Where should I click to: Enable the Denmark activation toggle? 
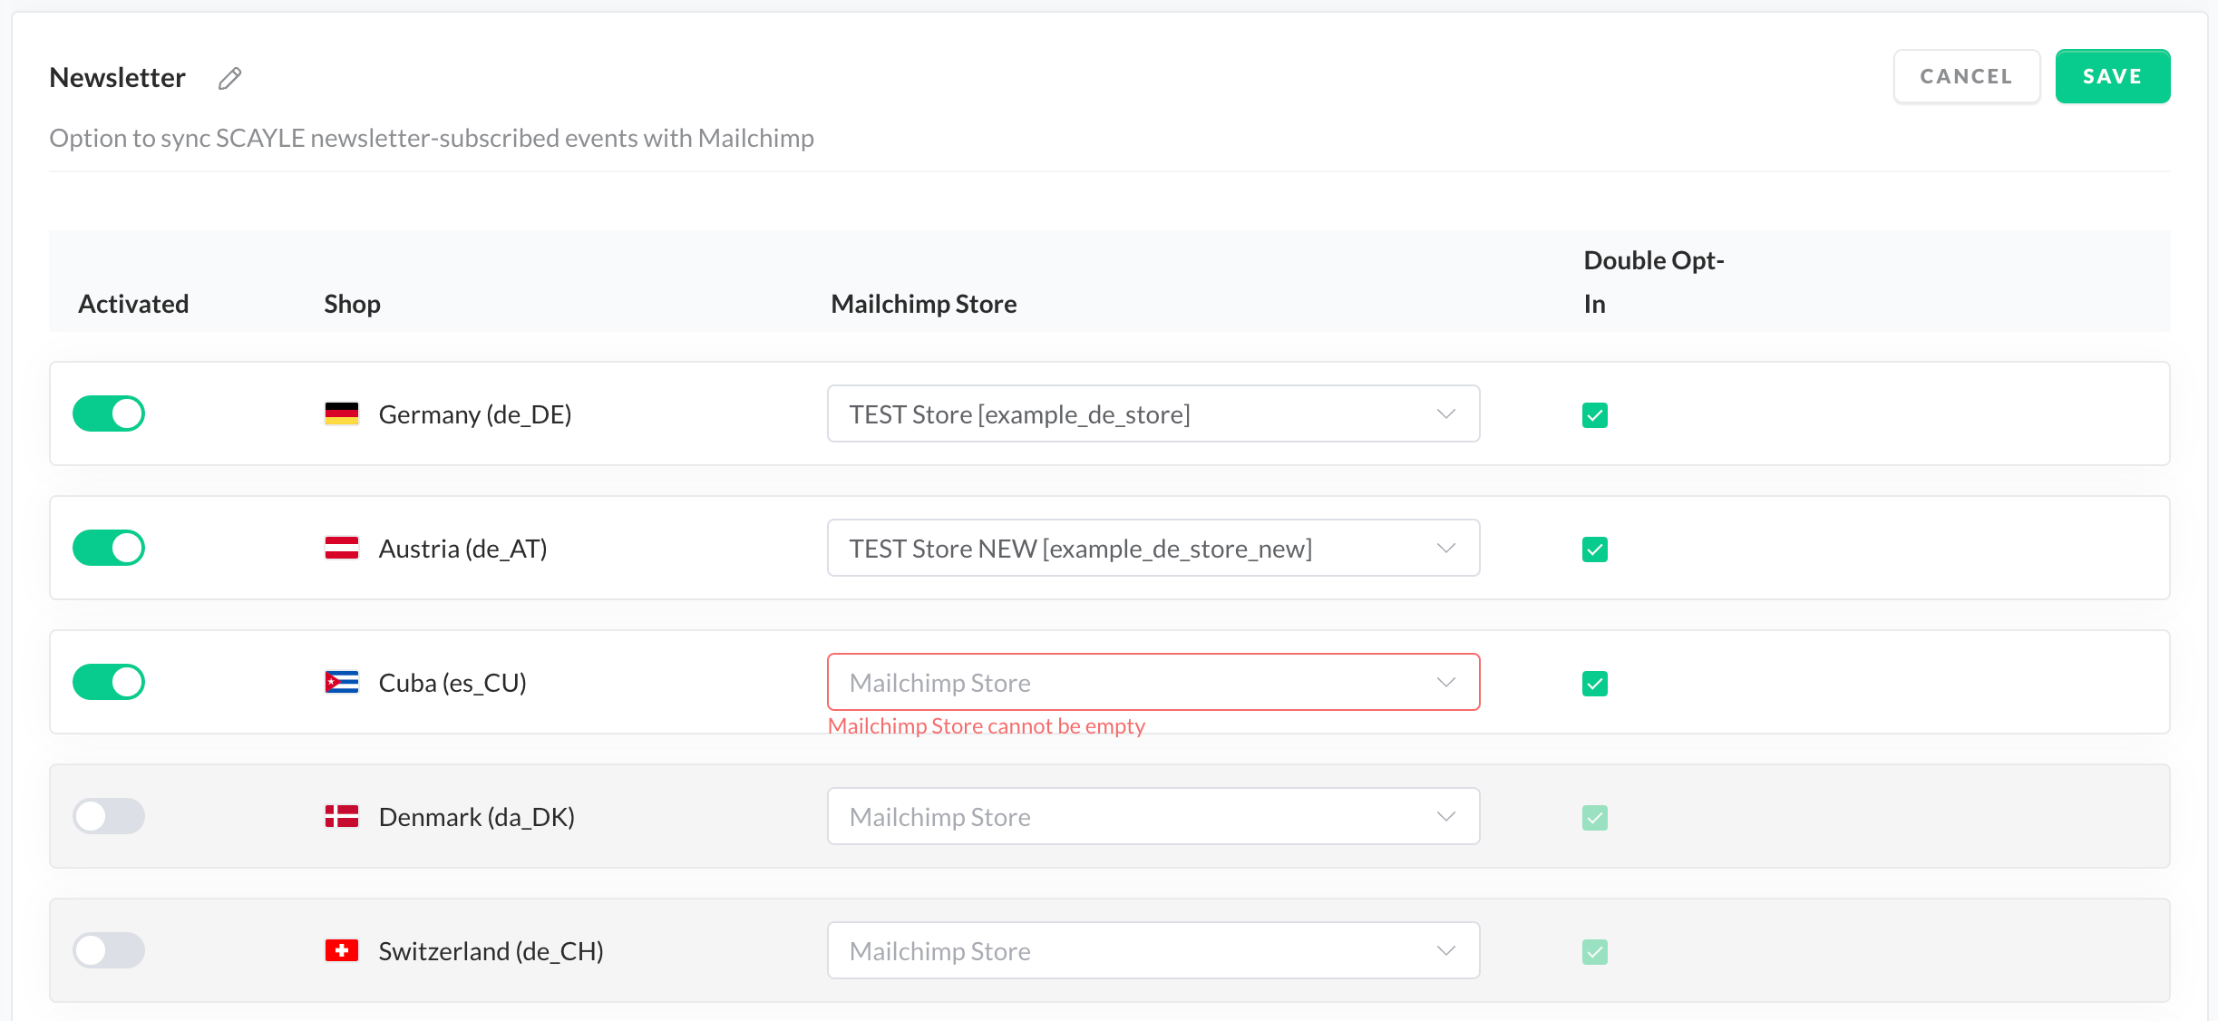tap(109, 816)
